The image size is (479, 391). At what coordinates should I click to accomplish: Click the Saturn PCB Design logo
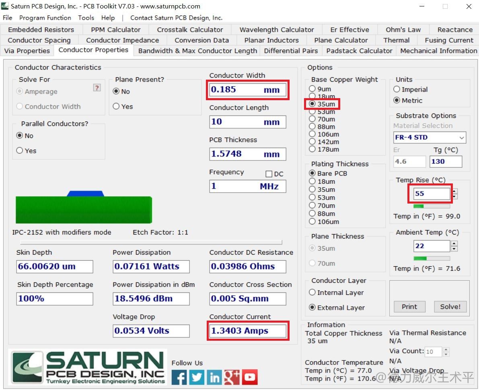[x=88, y=367]
